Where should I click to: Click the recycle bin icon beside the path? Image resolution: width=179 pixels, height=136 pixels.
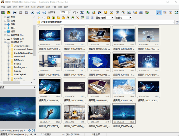tap(177, 22)
